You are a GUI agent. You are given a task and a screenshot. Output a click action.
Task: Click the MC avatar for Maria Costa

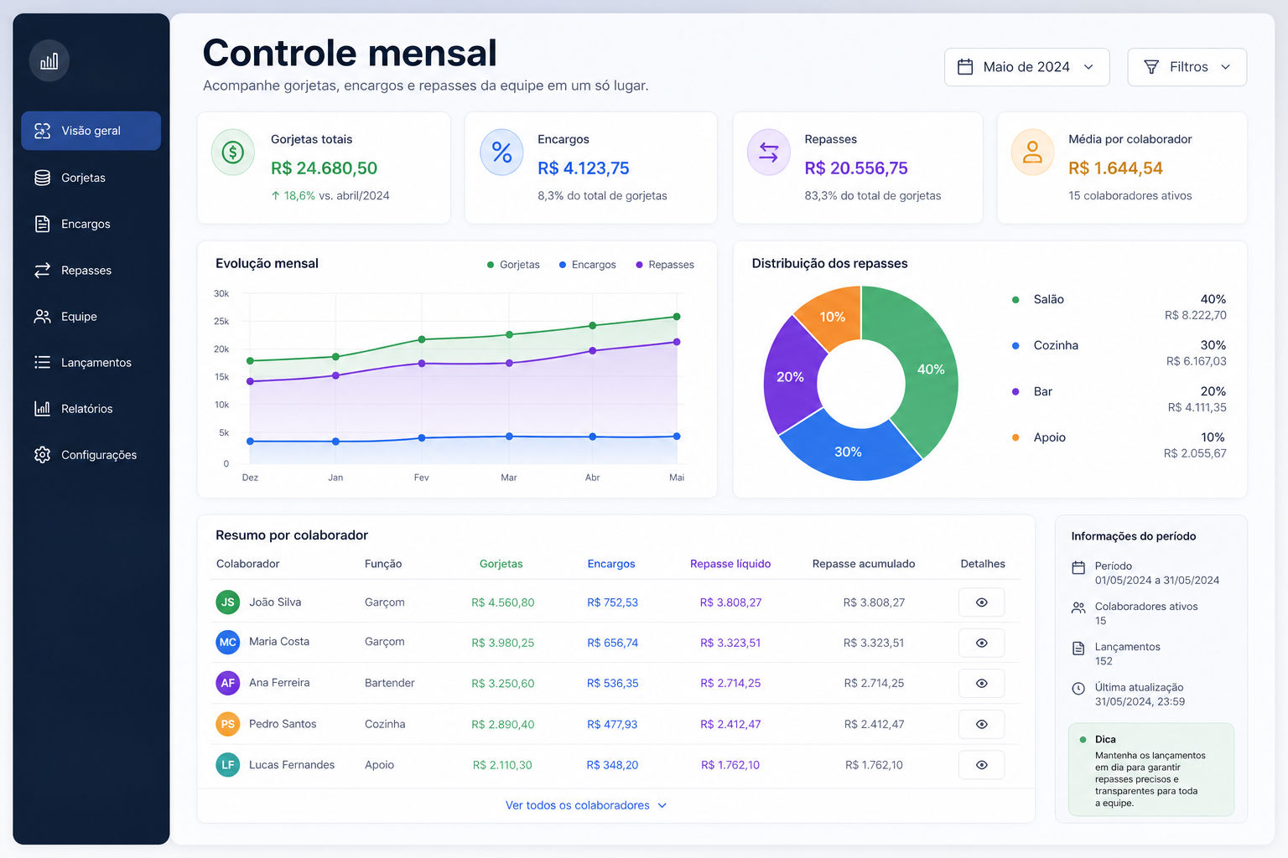(x=228, y=643)
